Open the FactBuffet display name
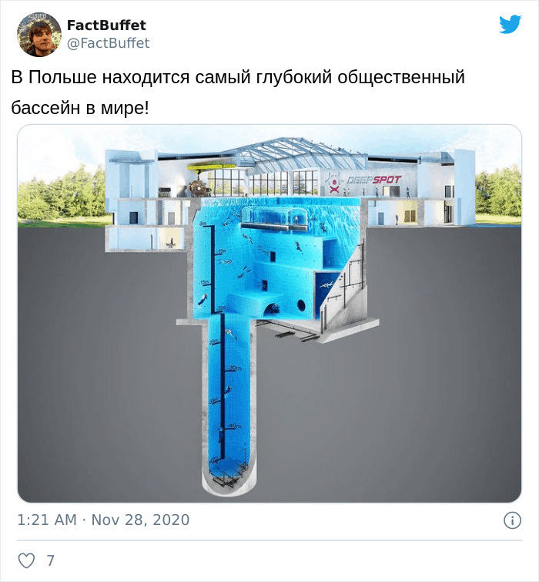The image size is (539, 582). [106, 25]
